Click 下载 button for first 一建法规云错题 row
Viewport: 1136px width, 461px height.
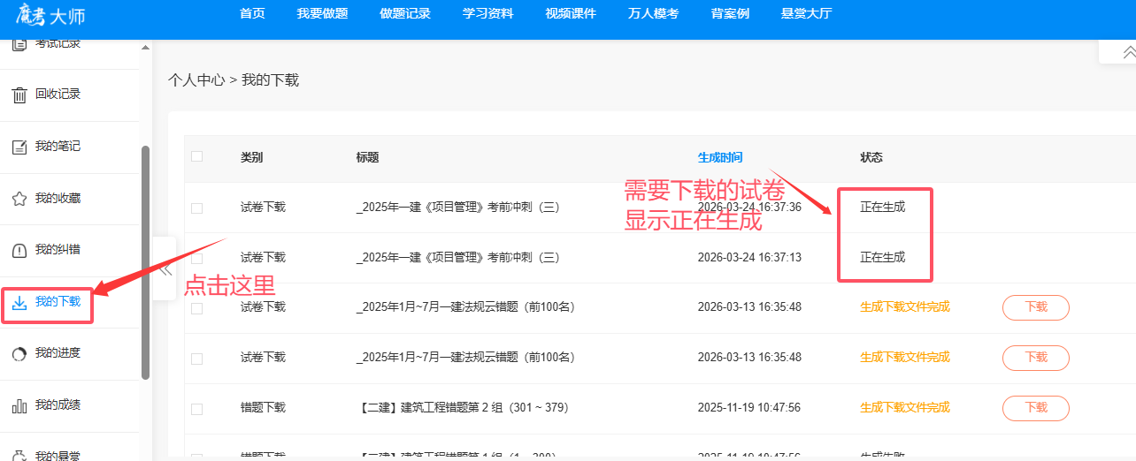(x=1035, y=307)
